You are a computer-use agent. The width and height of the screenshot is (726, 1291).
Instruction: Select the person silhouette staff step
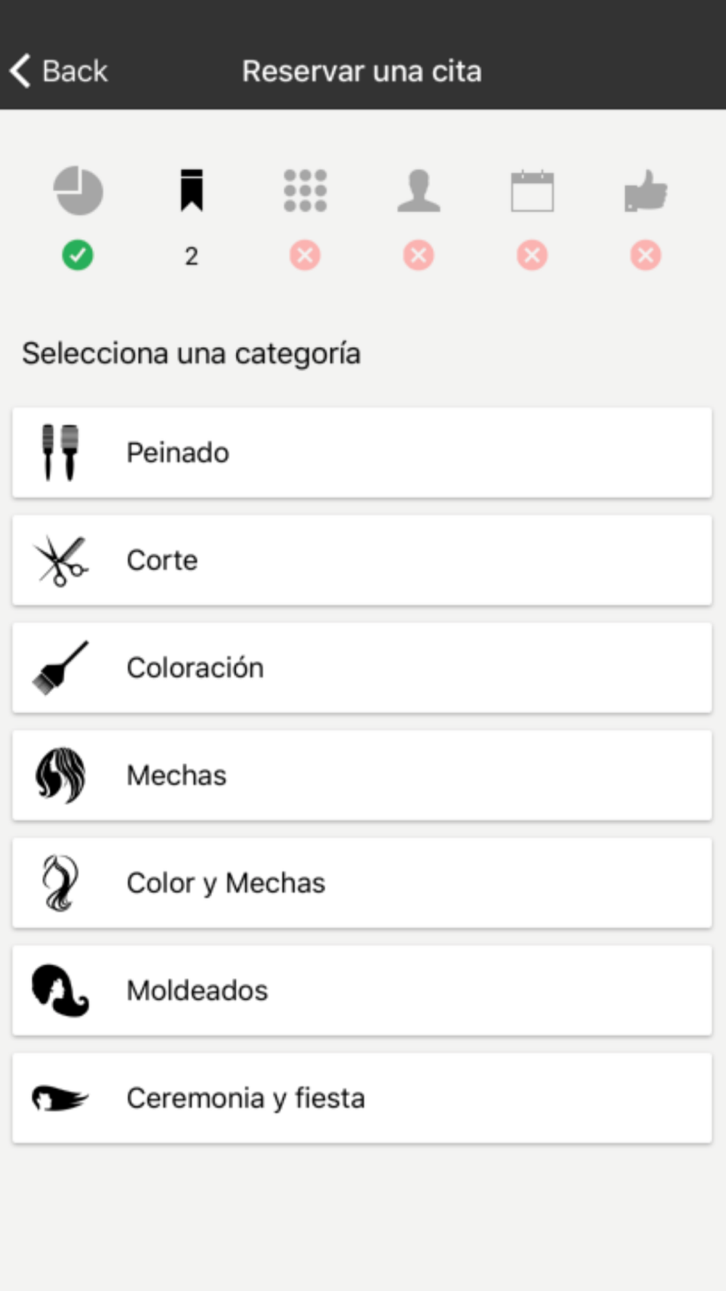click(x=419, y=191)
